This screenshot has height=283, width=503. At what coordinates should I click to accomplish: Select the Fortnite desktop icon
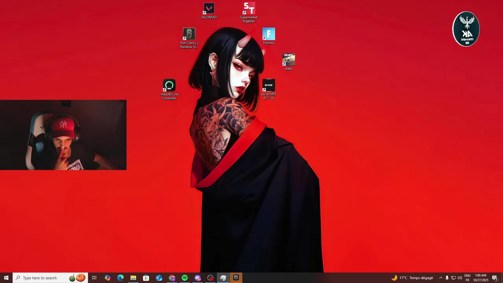pos(269,36)
